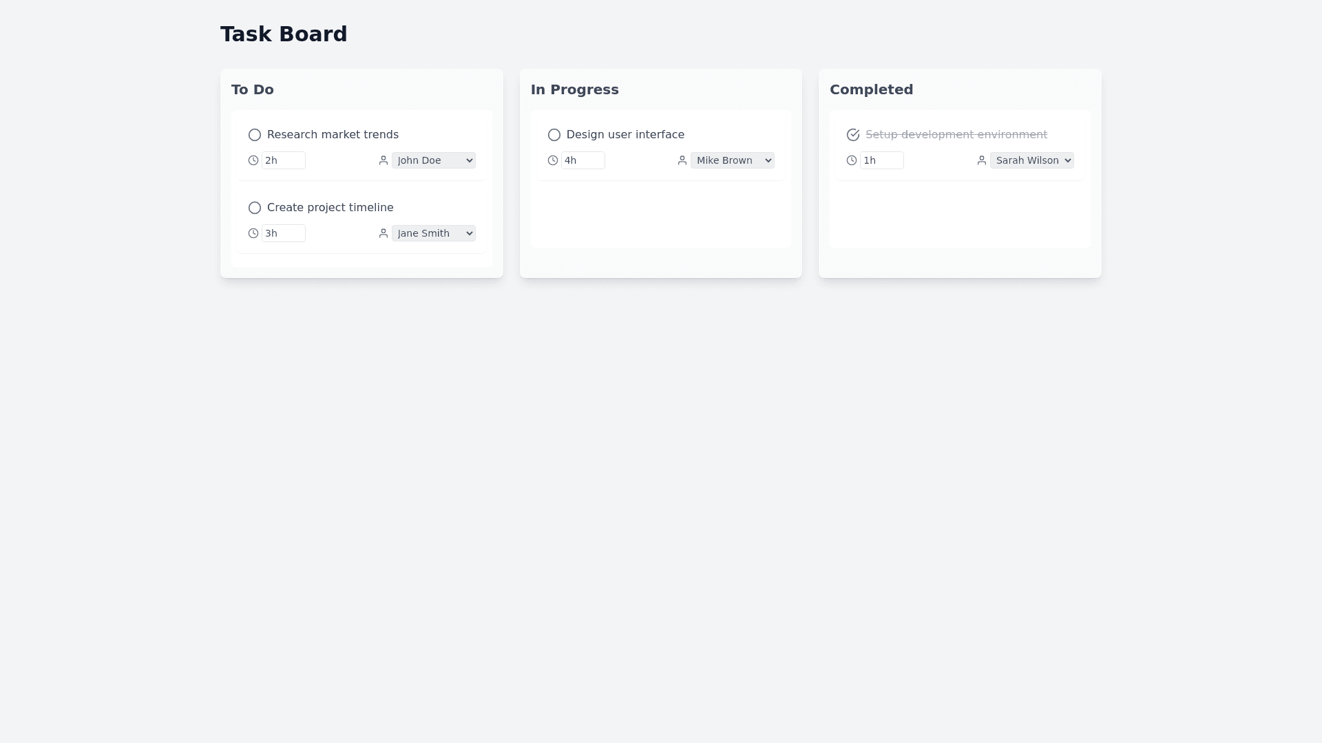
Task: Expand the Jane Smith assignee dropdown
Action: 434,233
